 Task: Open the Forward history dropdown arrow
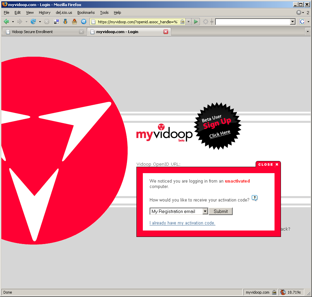(x=26, y=22)
